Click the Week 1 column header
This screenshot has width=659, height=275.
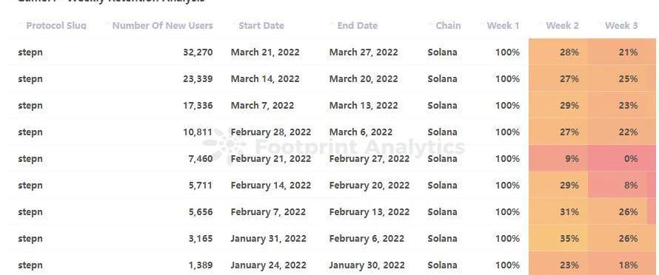[503, 26]
